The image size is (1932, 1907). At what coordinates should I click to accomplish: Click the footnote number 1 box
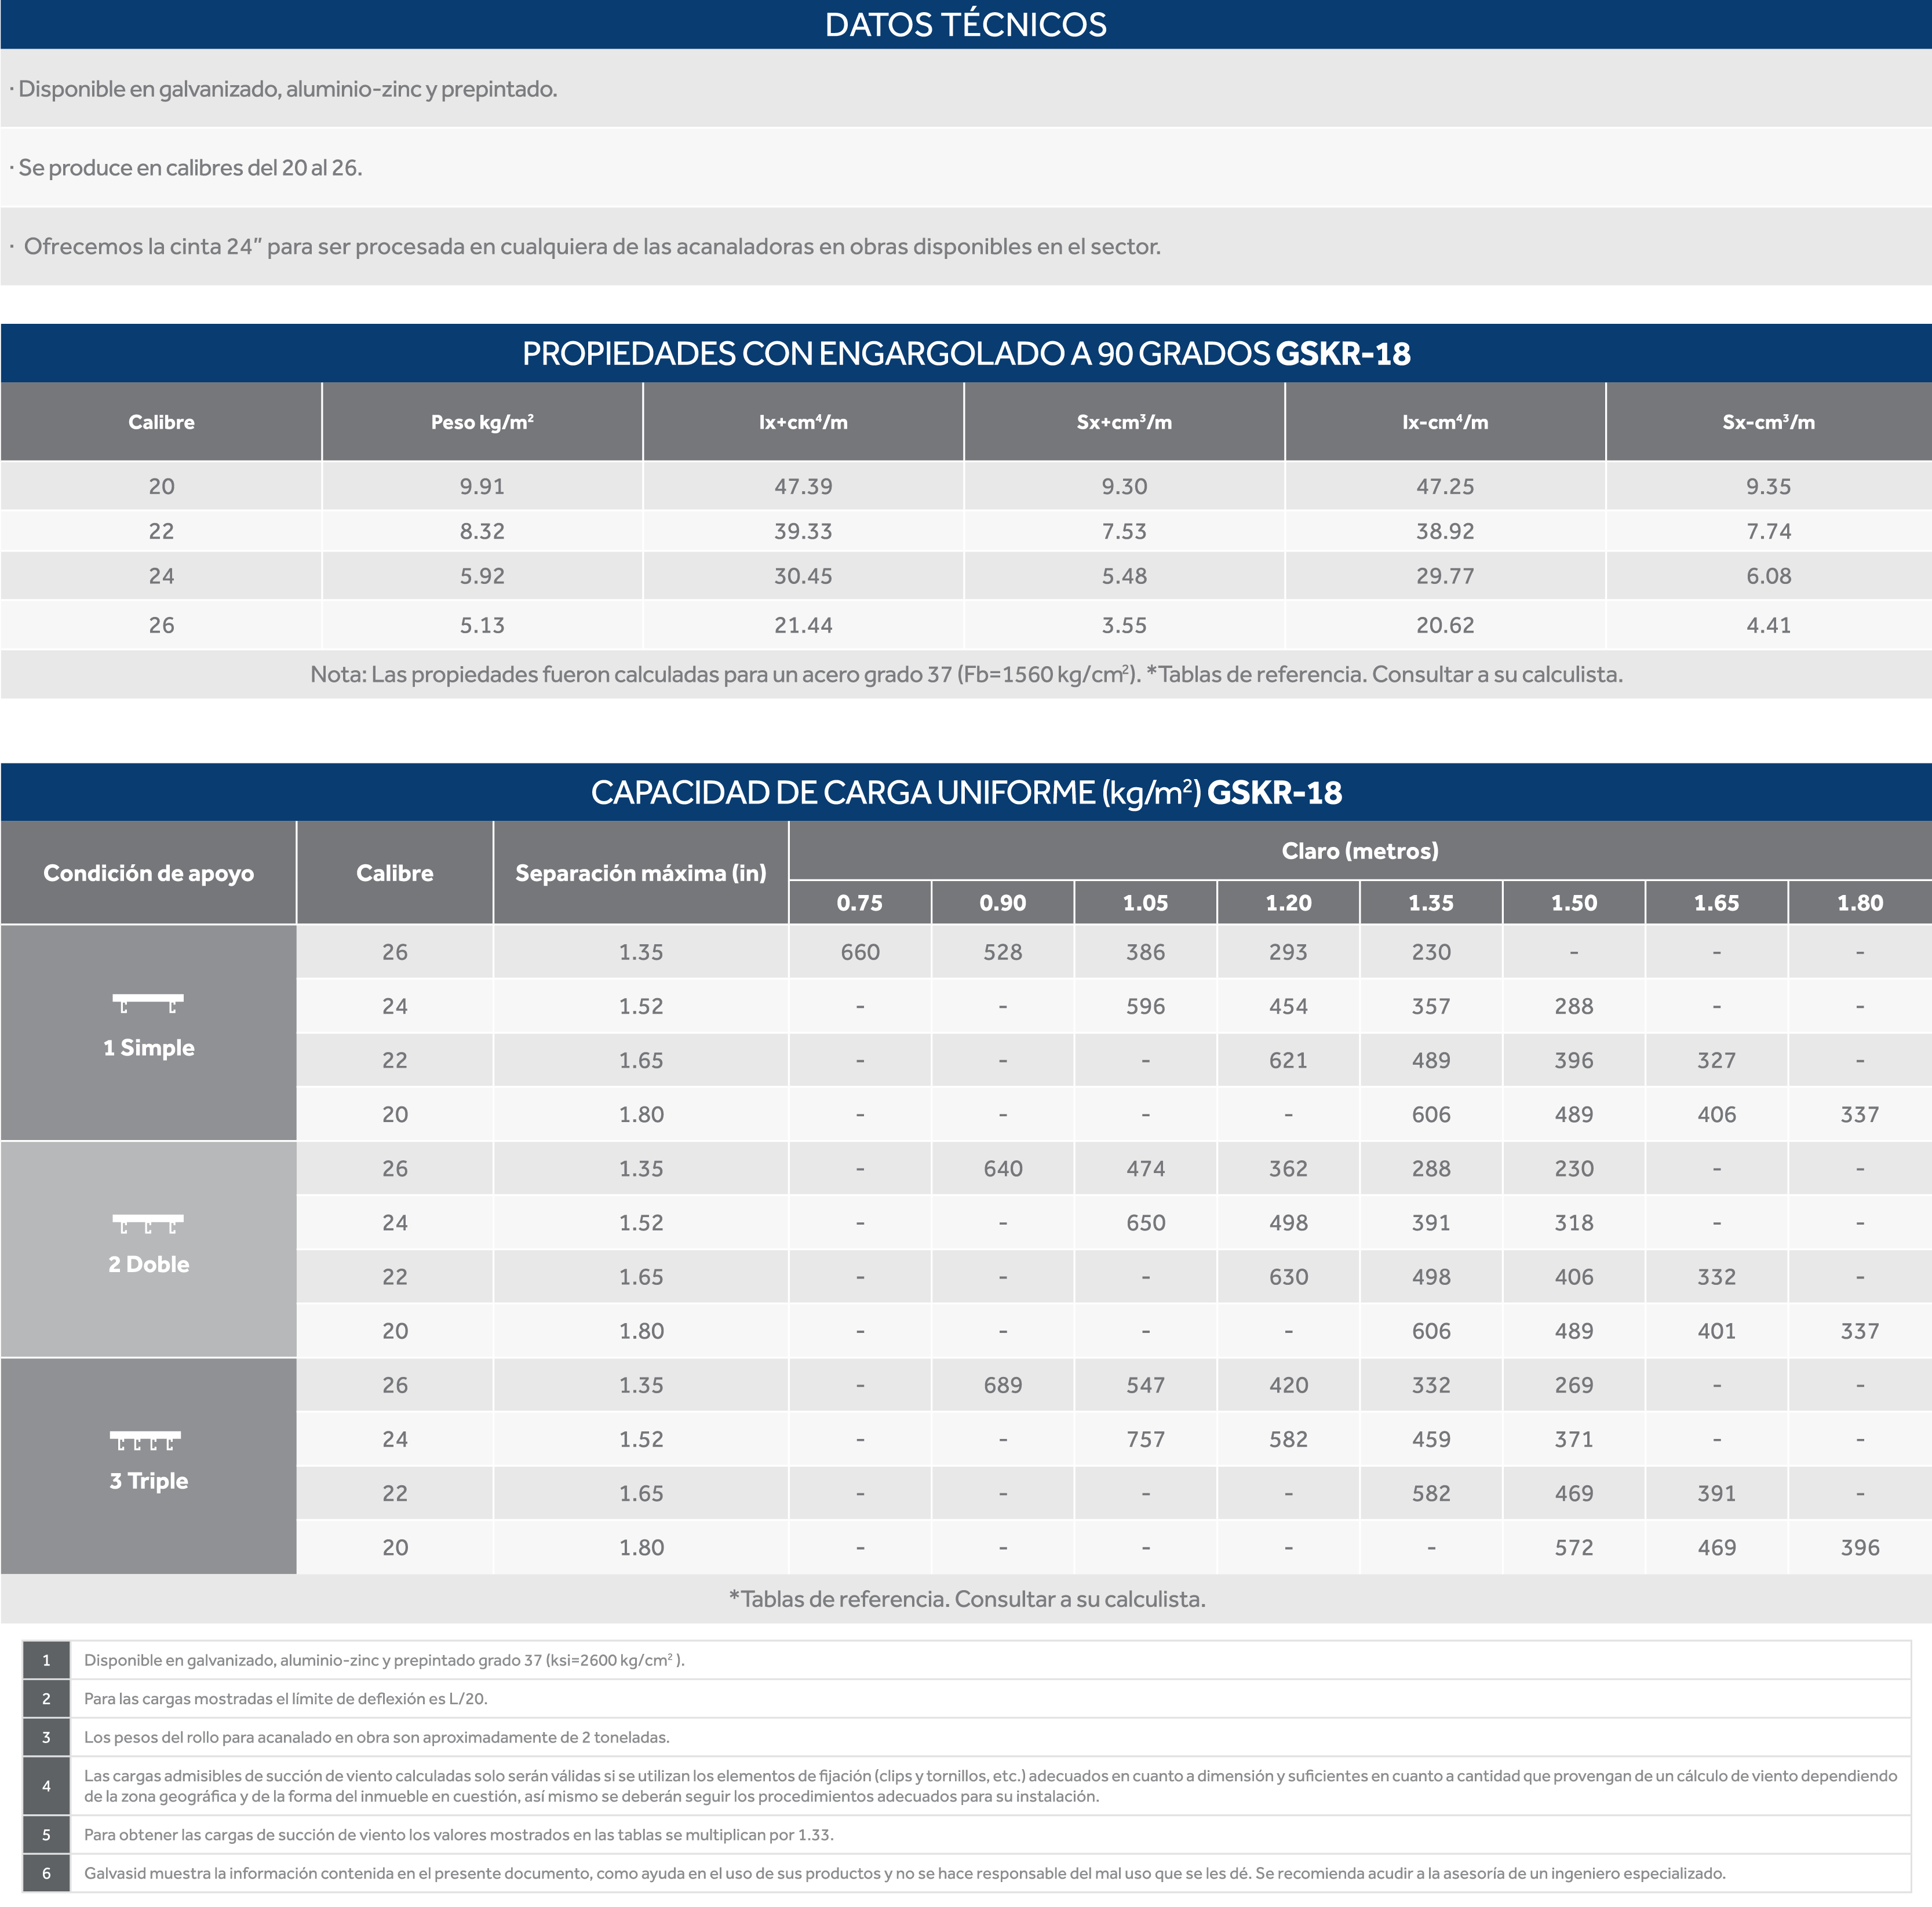tap(46, 1660)
